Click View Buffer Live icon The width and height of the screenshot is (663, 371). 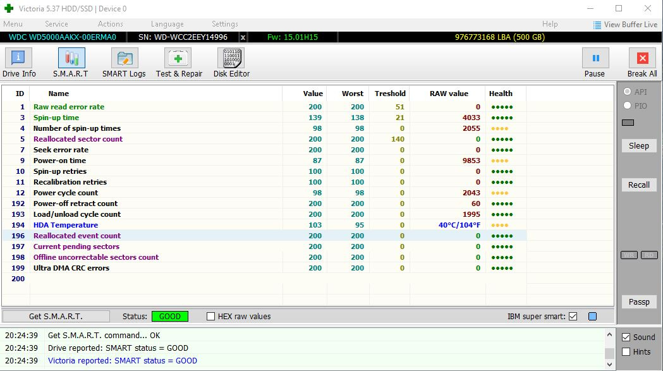click(597, 25)
